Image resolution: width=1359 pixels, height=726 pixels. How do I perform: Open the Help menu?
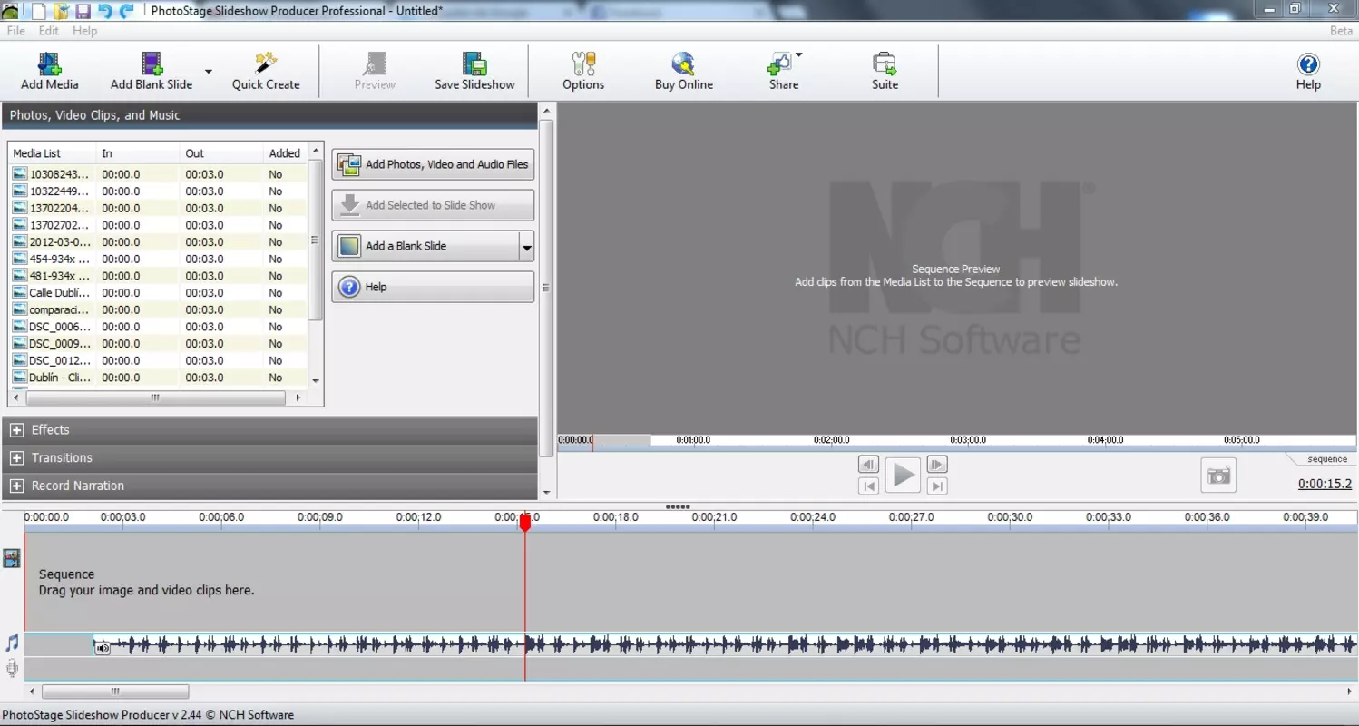pos(84,31)
